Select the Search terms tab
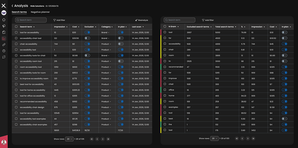 tap(19, 12)
